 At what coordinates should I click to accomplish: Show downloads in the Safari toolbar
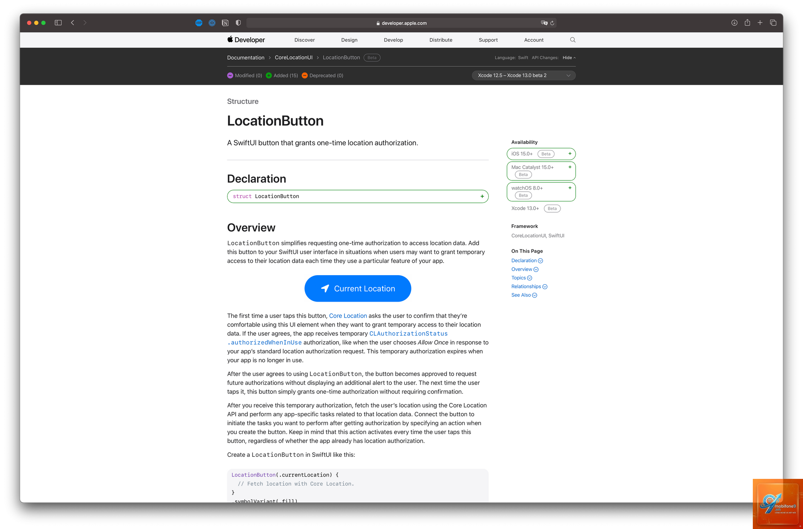coord(734,23)
